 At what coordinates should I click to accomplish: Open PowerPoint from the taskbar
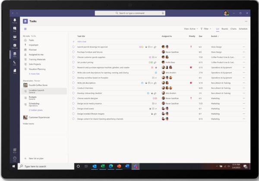tap(119, 166)
